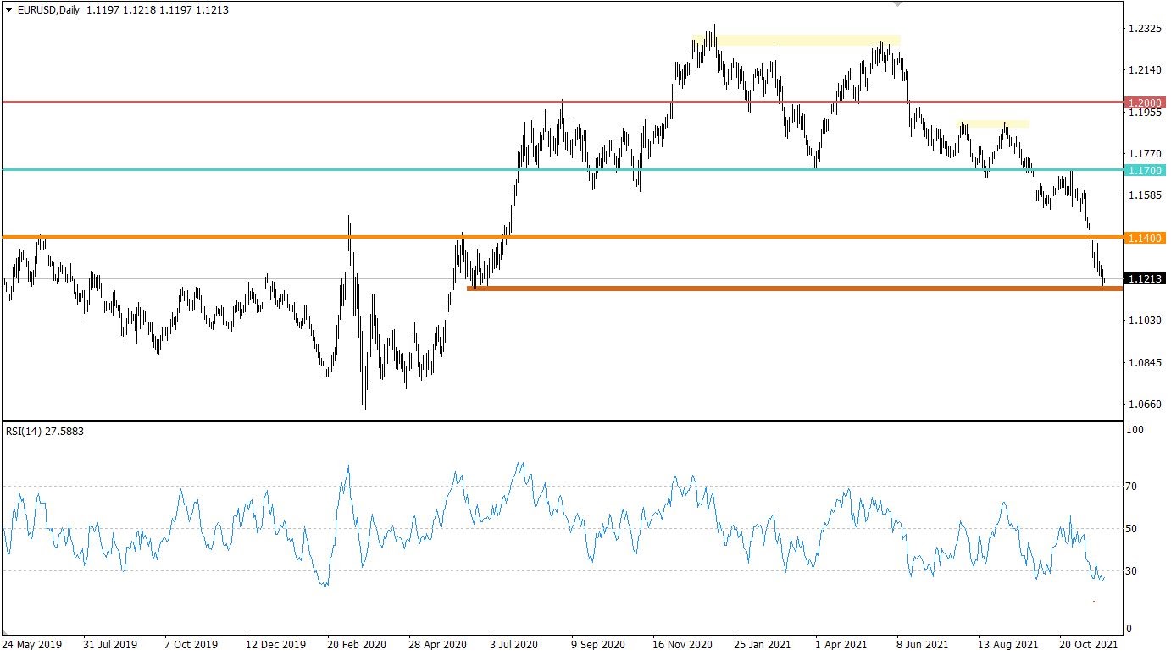This screenshot has width=1171, height=655.
Task: Click the 100 level on the RSI scale
Action: point(1136,431)
